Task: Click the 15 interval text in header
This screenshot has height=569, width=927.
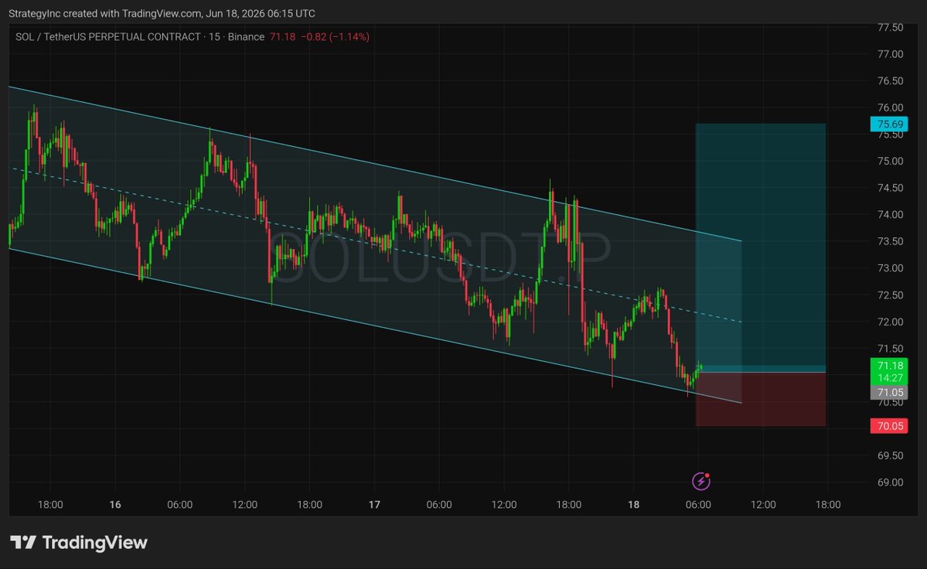Action: (215, 36)
